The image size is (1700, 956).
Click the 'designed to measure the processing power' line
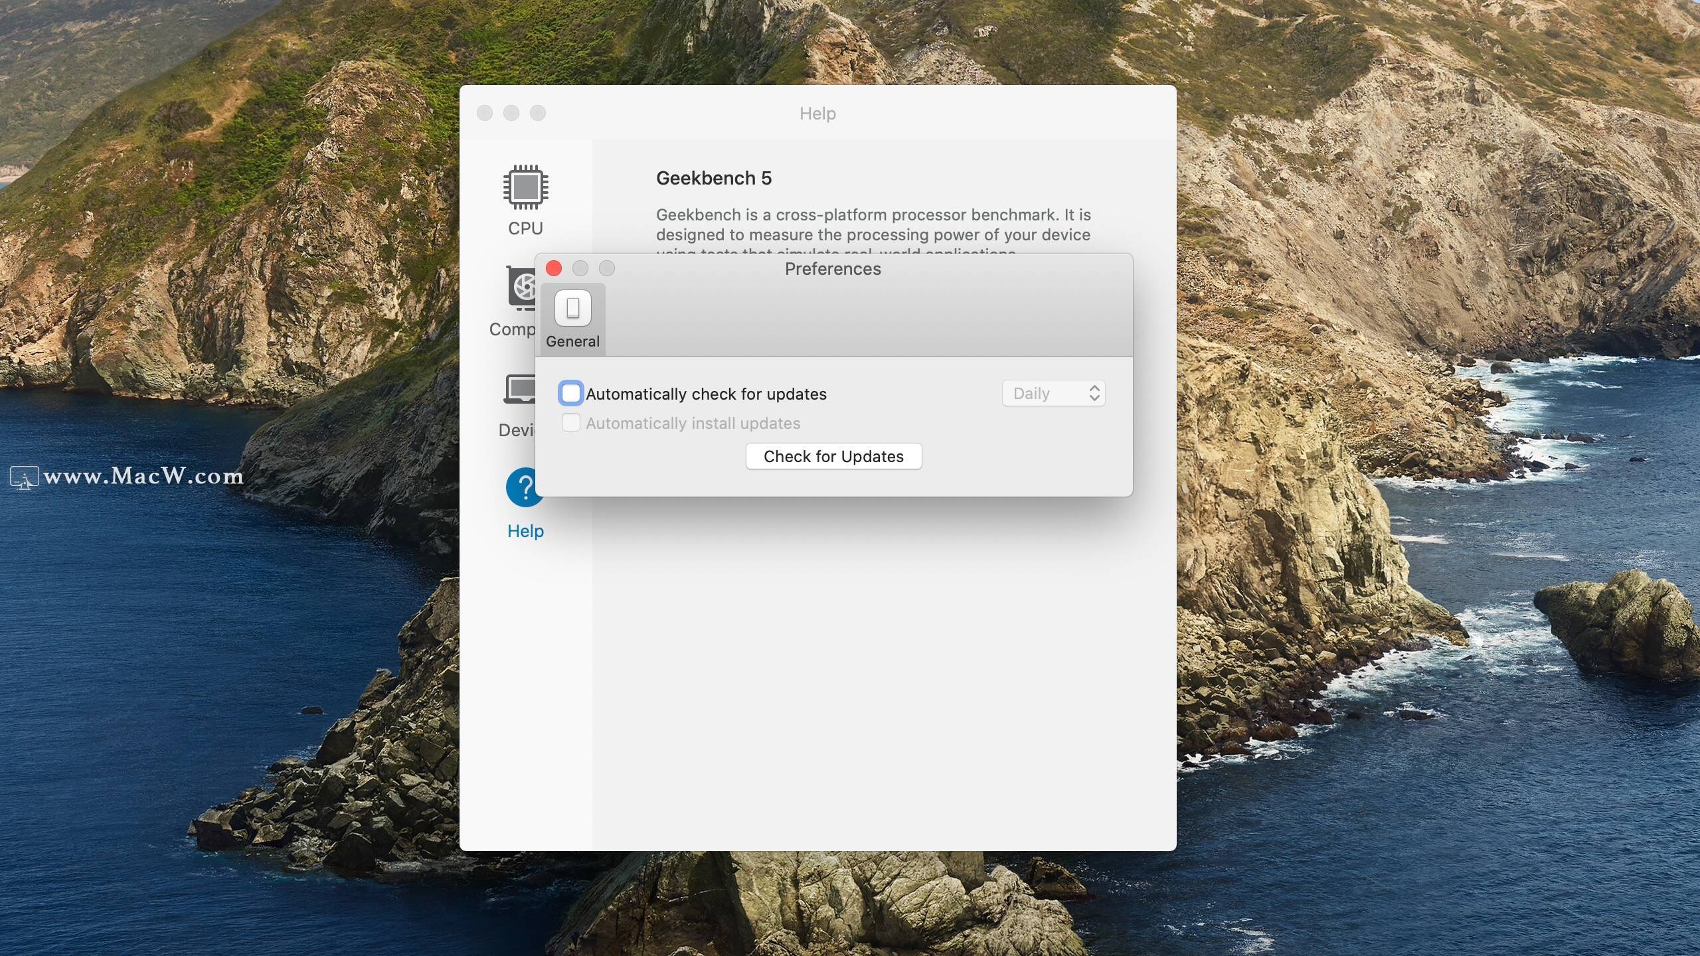(873, 235)
